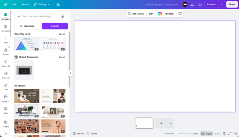The image size is (239, 137).
Task: Expand the add page options chevron
Action: (x=171, y=123)
